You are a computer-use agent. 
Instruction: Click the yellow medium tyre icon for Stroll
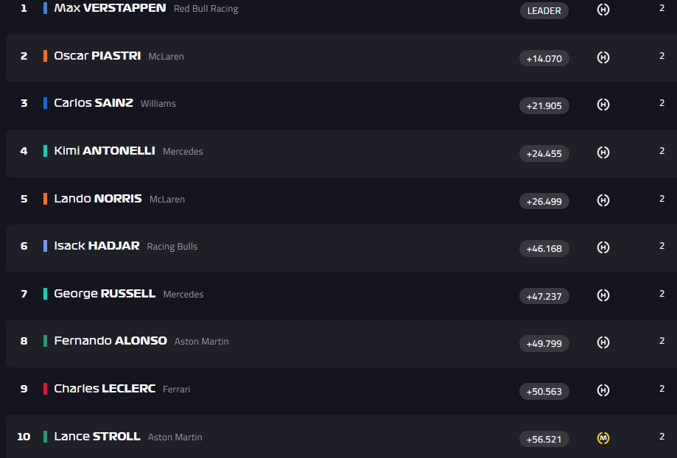[x=603, y=438]
